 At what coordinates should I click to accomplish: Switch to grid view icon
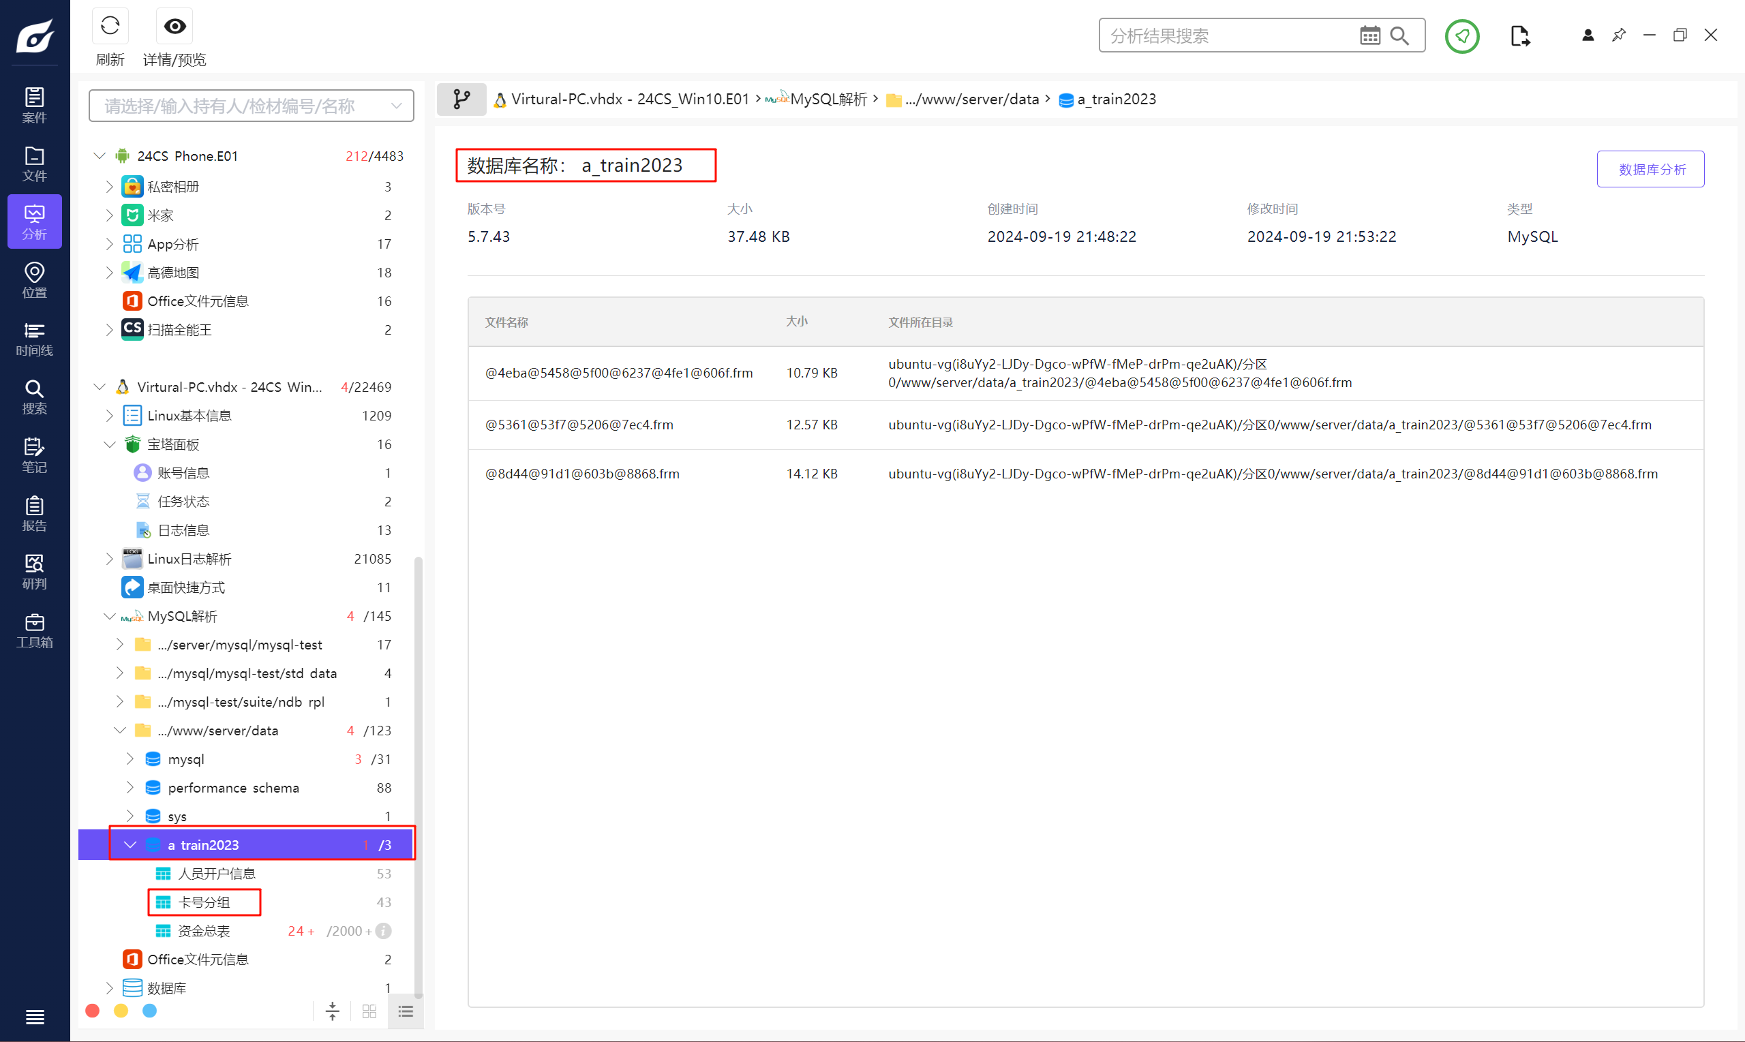[369, 1011]
